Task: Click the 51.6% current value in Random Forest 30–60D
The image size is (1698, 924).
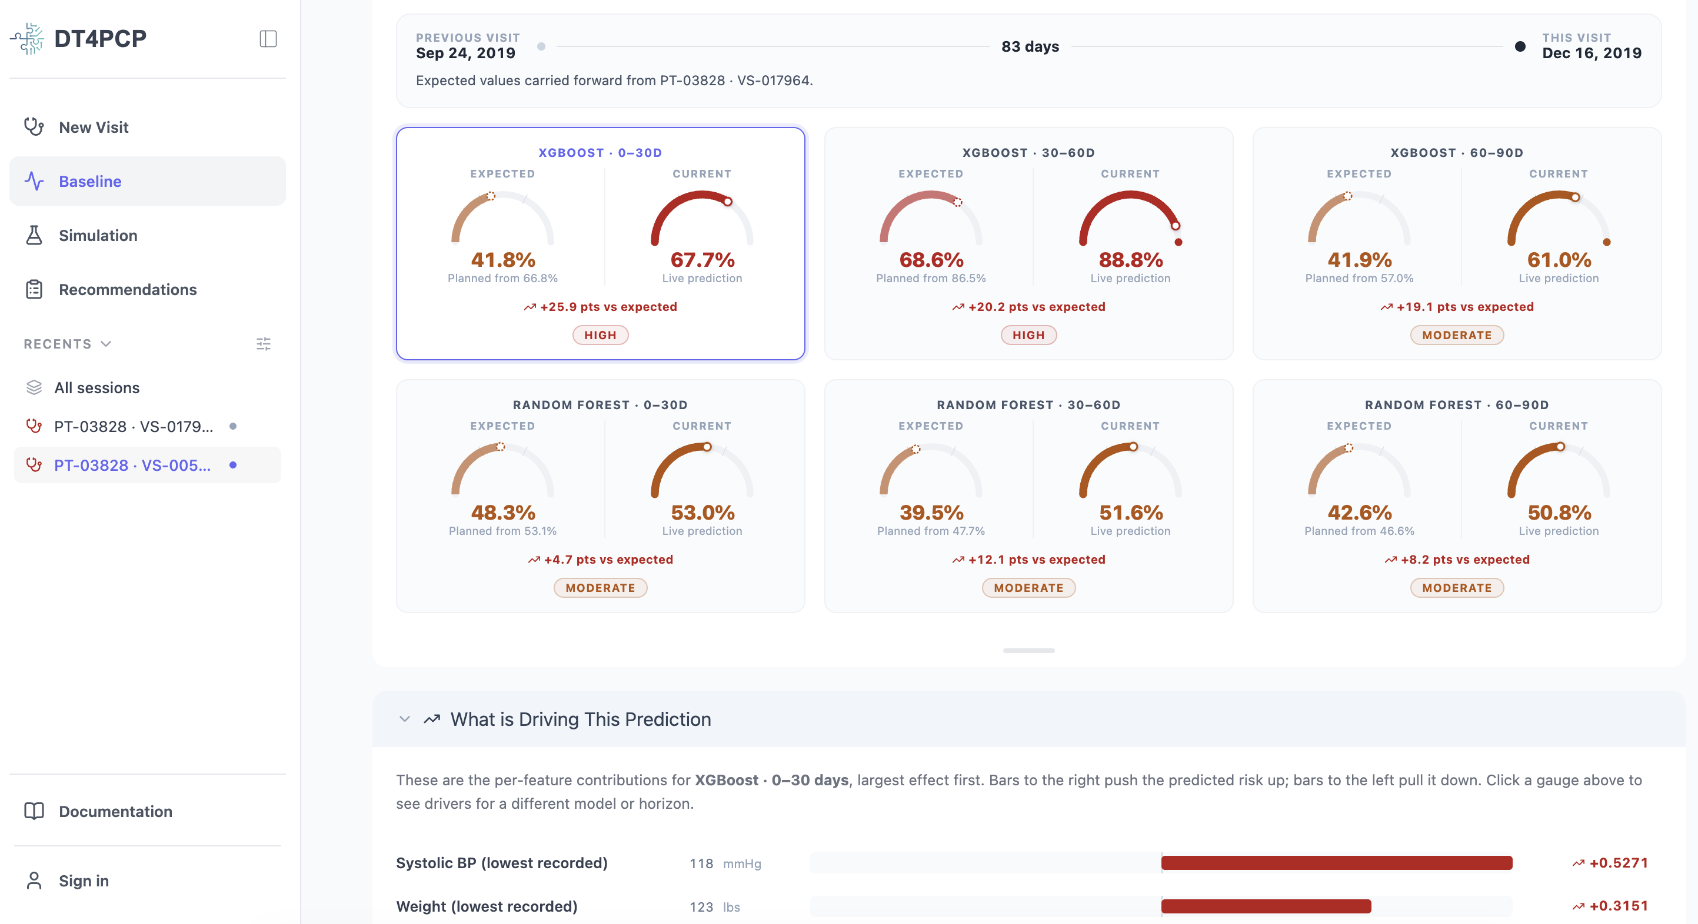Action: 1131,513
